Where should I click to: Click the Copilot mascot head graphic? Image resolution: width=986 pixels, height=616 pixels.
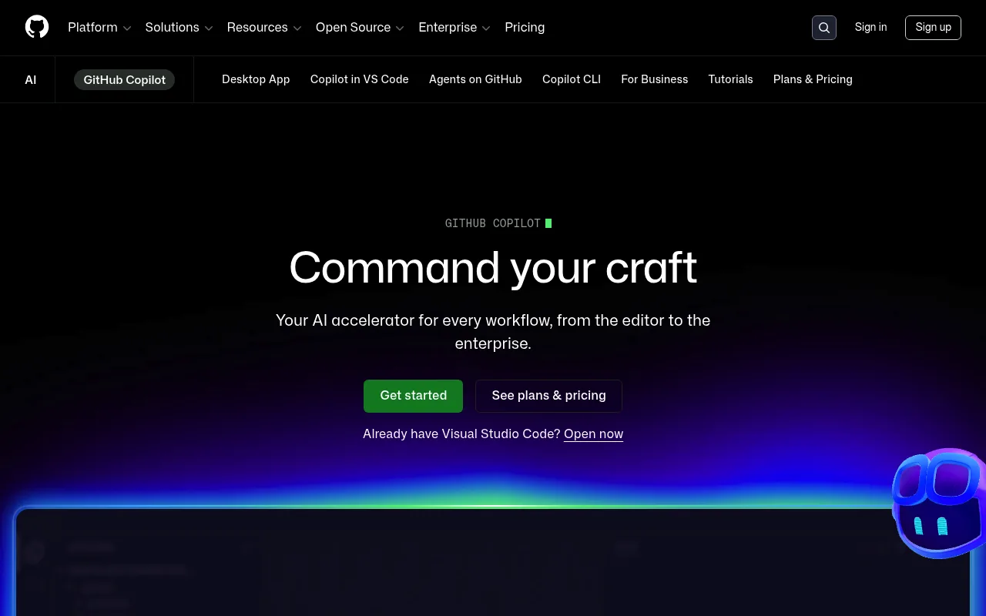tap(939, 504)
